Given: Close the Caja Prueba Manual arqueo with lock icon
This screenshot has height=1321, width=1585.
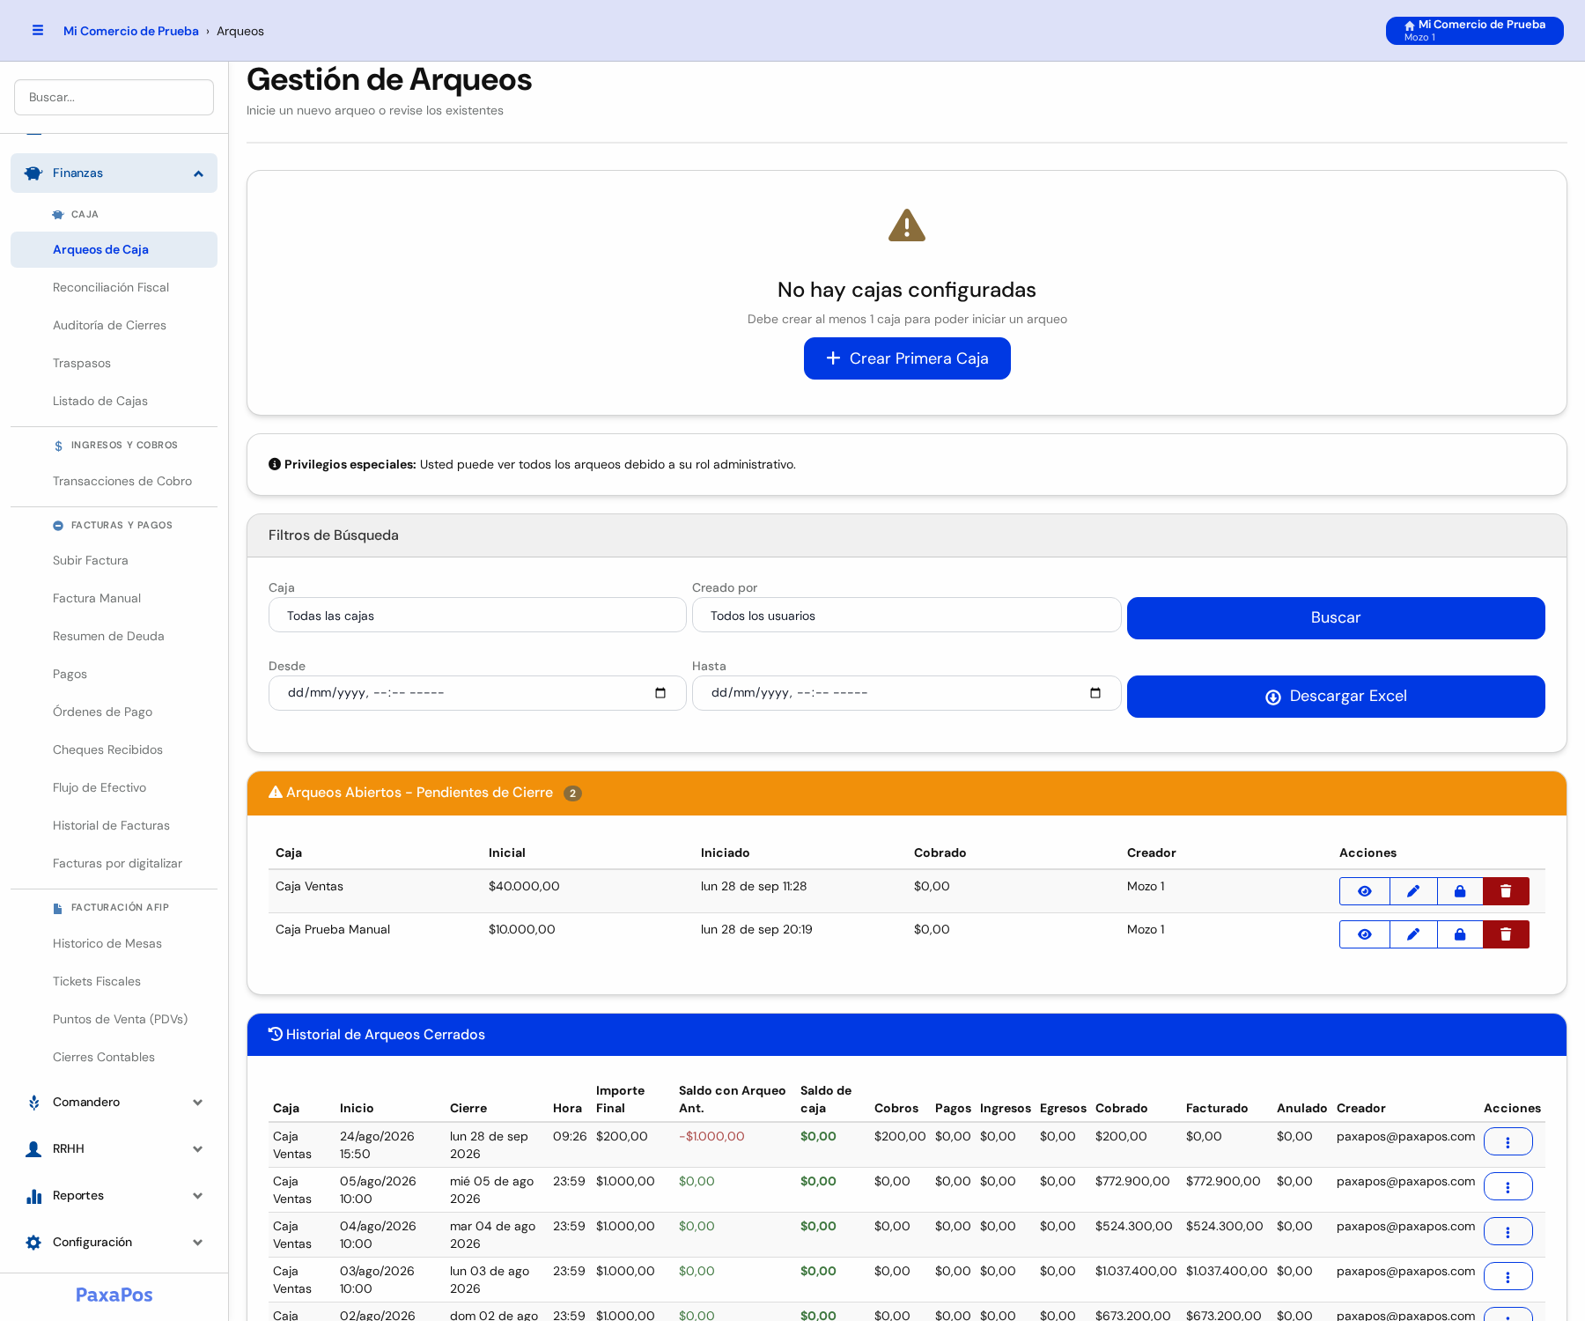Looking at the screenshot, I should 1460,934.
